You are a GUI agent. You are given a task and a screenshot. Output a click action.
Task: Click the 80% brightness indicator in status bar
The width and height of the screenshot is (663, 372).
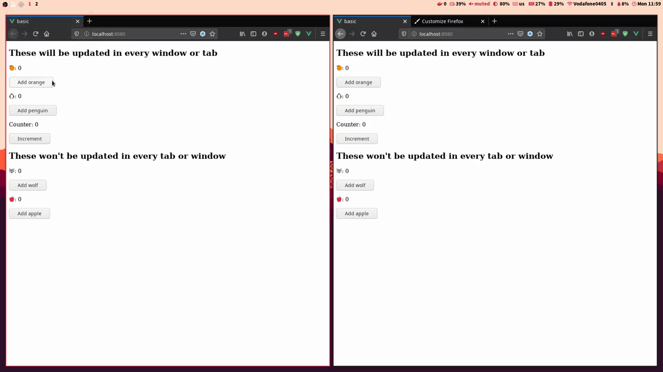501,4
